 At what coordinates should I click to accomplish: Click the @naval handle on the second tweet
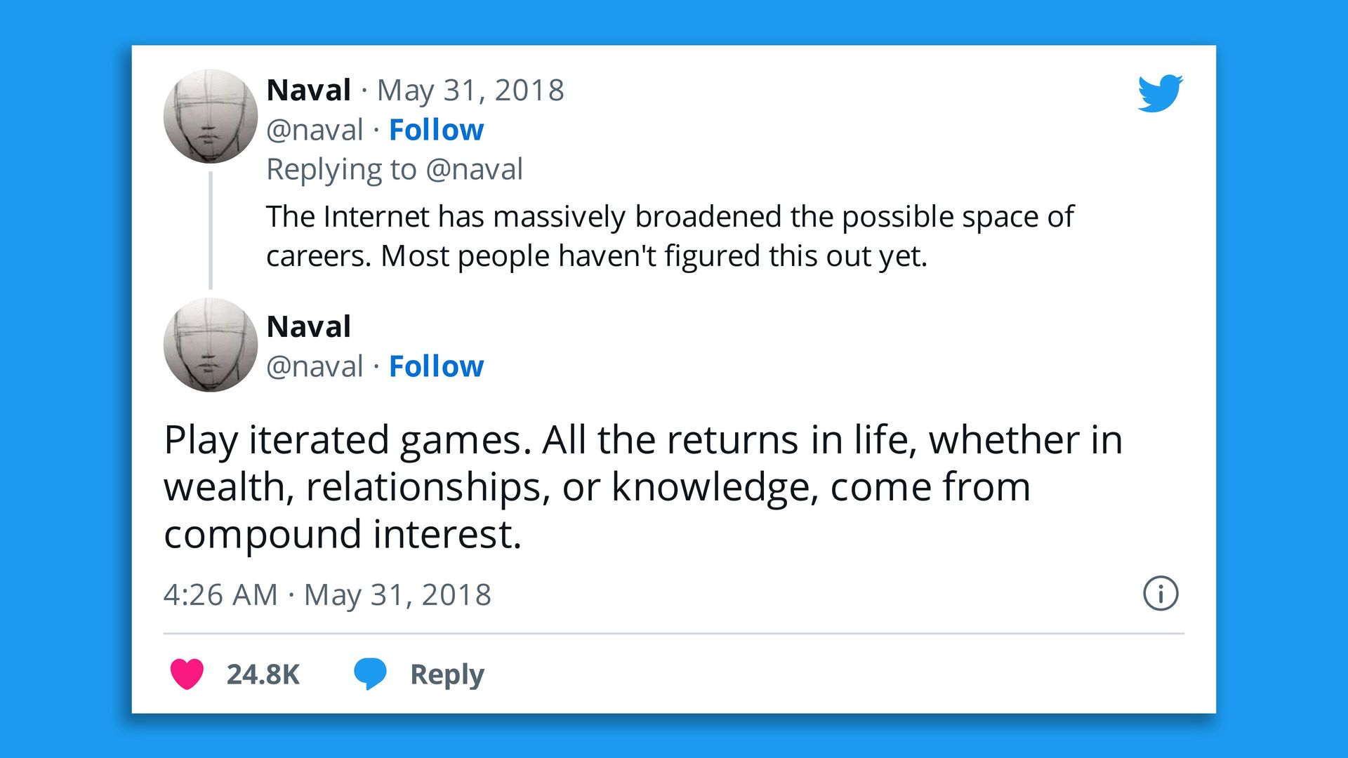313,366
